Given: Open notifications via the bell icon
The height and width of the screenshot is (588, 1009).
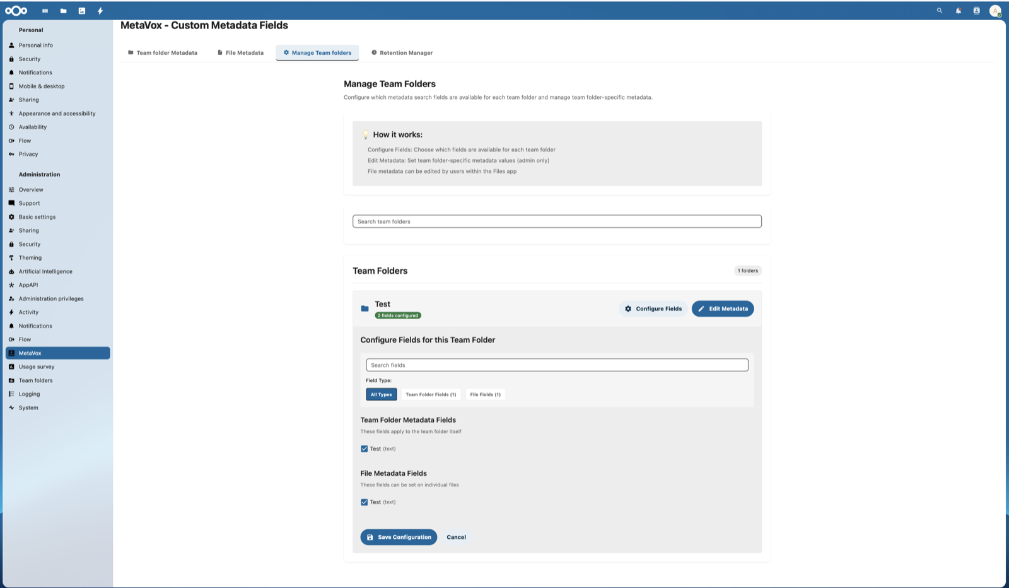Looking at the screenshot, I should click(958, 11).
